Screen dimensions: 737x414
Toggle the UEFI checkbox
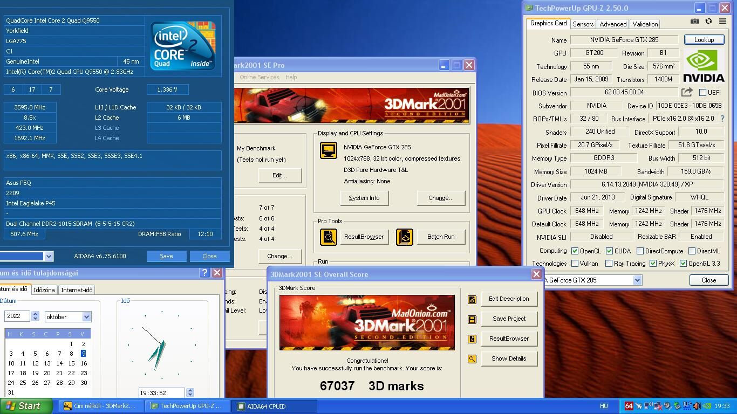[x=702, y=93]
